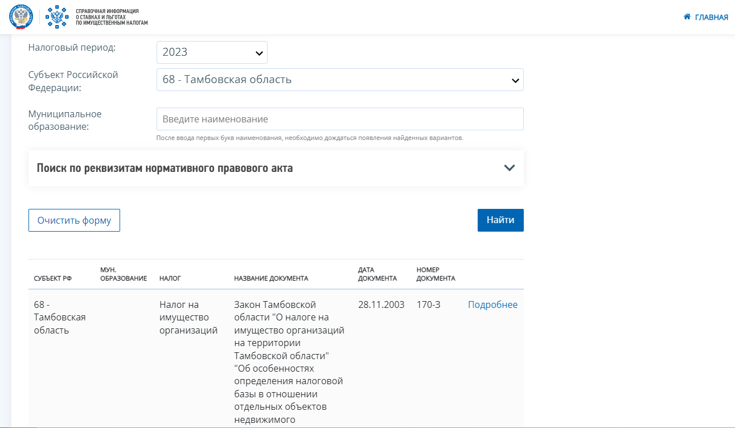
Task: Open the Налоговый период year dropdown
Action: (212, 52)
